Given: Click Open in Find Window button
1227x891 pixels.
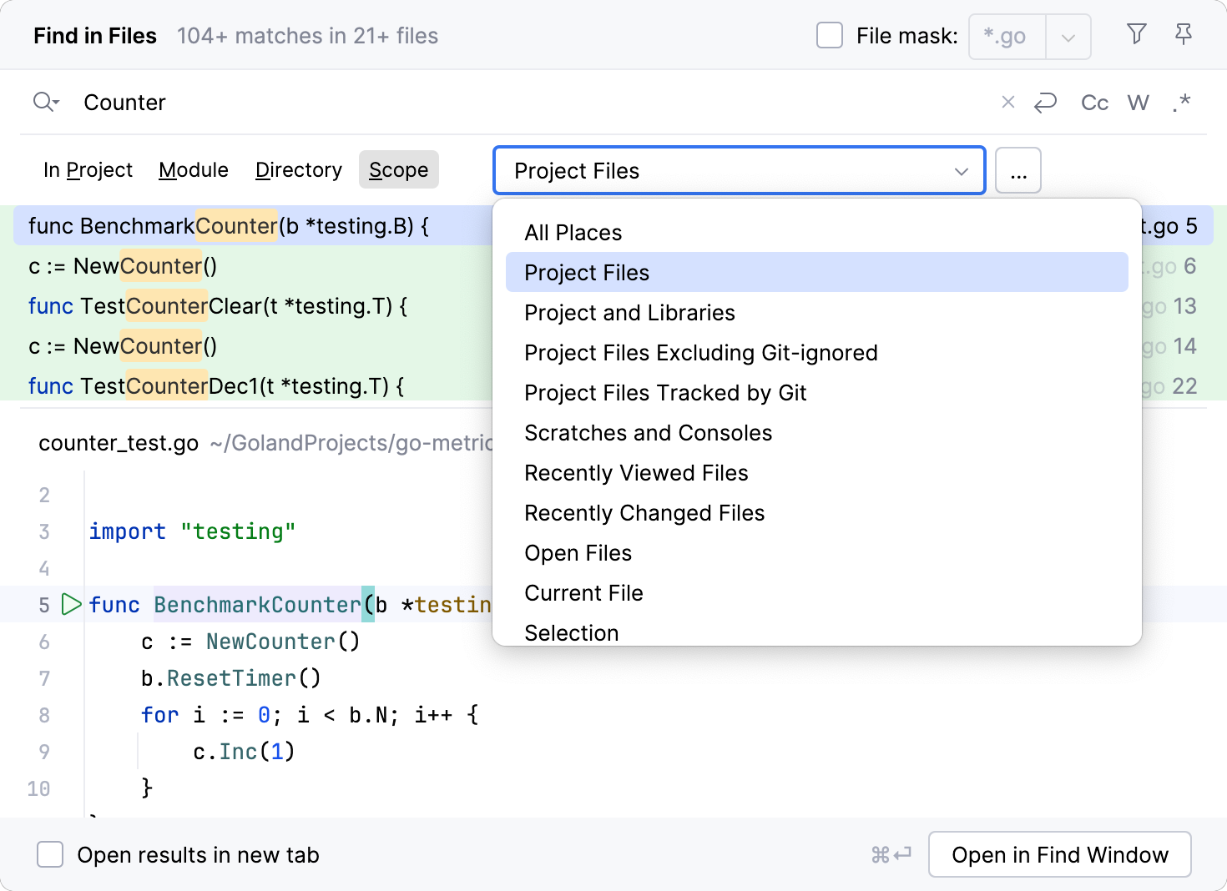Looking at the screenshot, I should [x=1059, y=854].
